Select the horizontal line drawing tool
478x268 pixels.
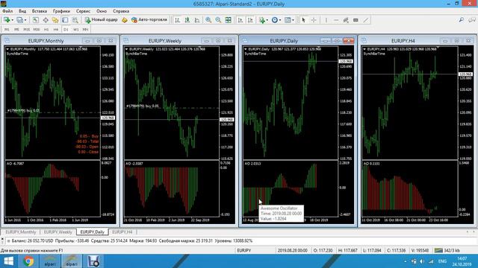tap(336, 20)
